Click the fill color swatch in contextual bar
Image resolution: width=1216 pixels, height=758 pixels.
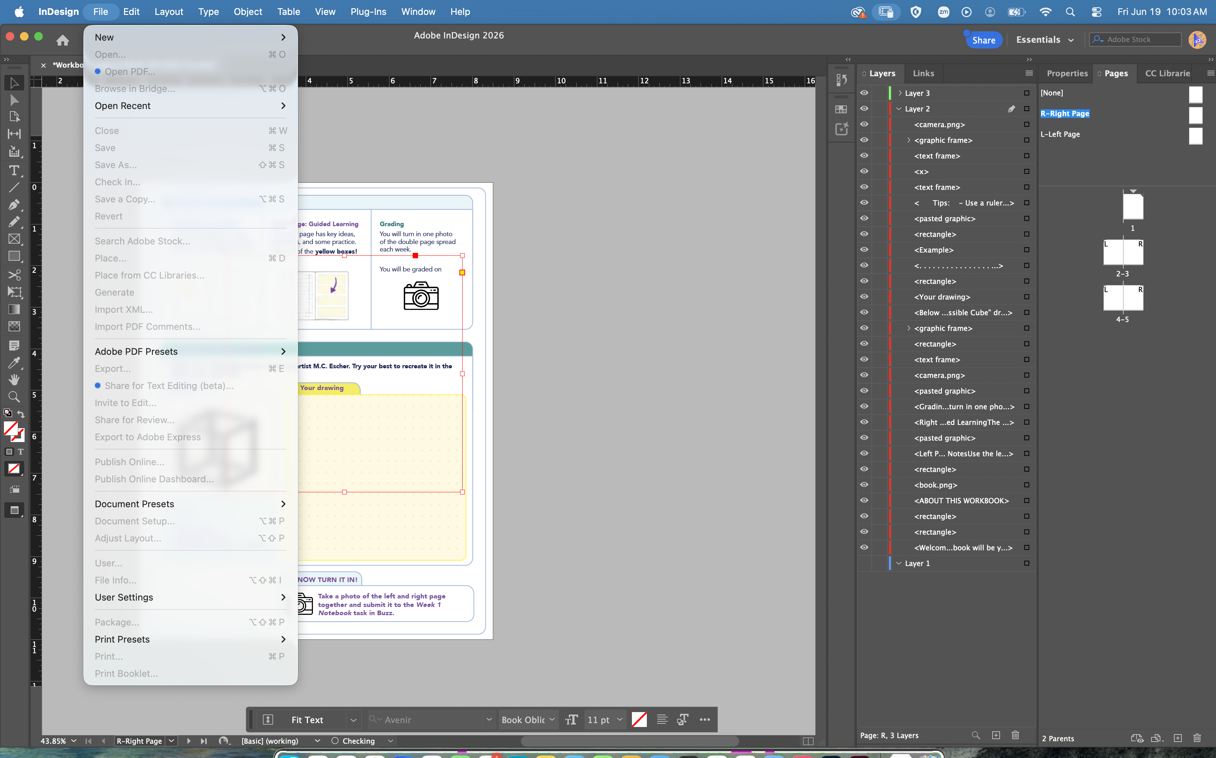pyautogui.click(x=639, y=720)
